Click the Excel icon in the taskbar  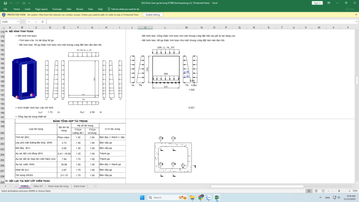pyautogui.click(x=217, y=198)
